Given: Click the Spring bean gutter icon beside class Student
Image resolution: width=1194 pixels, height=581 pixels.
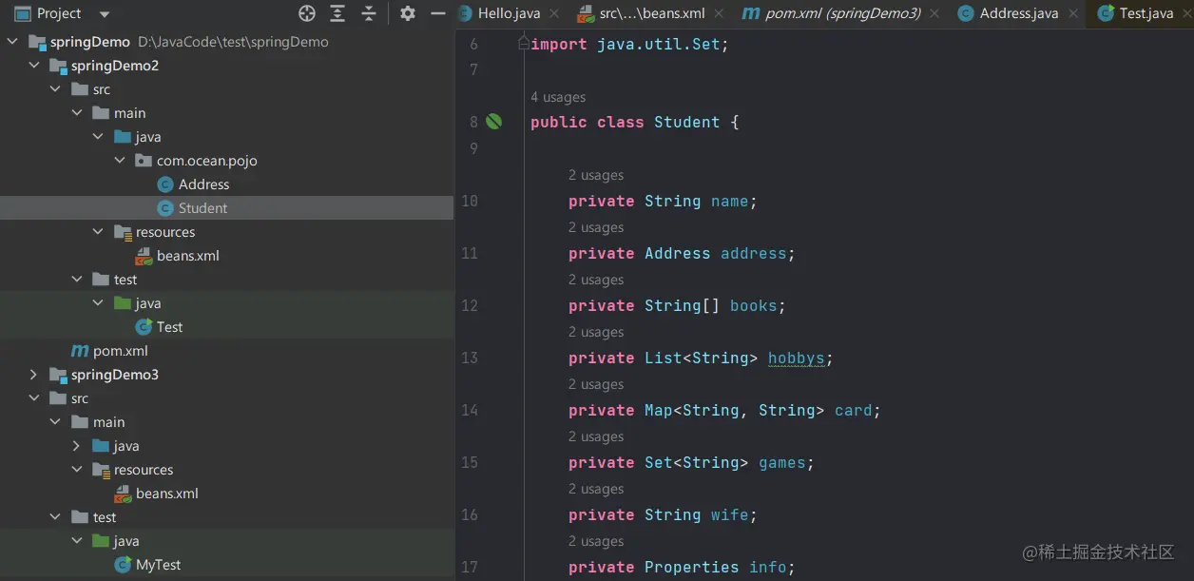Looking at the screenshot, I should click(x=493, y=122).
